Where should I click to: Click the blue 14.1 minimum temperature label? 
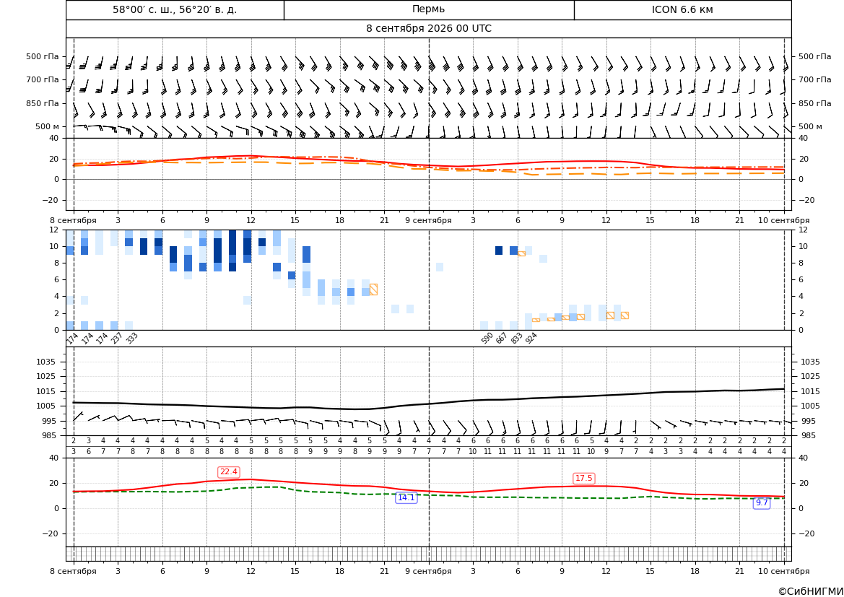pos(406,498)
